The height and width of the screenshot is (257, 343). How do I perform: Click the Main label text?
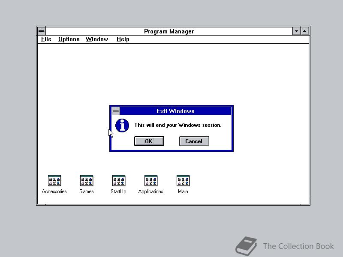point(183,191)
